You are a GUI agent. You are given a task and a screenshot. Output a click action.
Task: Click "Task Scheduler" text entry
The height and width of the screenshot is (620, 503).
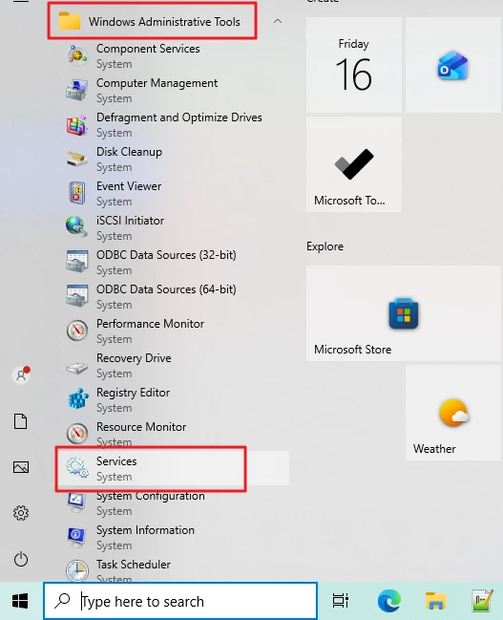(x=134, y=565)
